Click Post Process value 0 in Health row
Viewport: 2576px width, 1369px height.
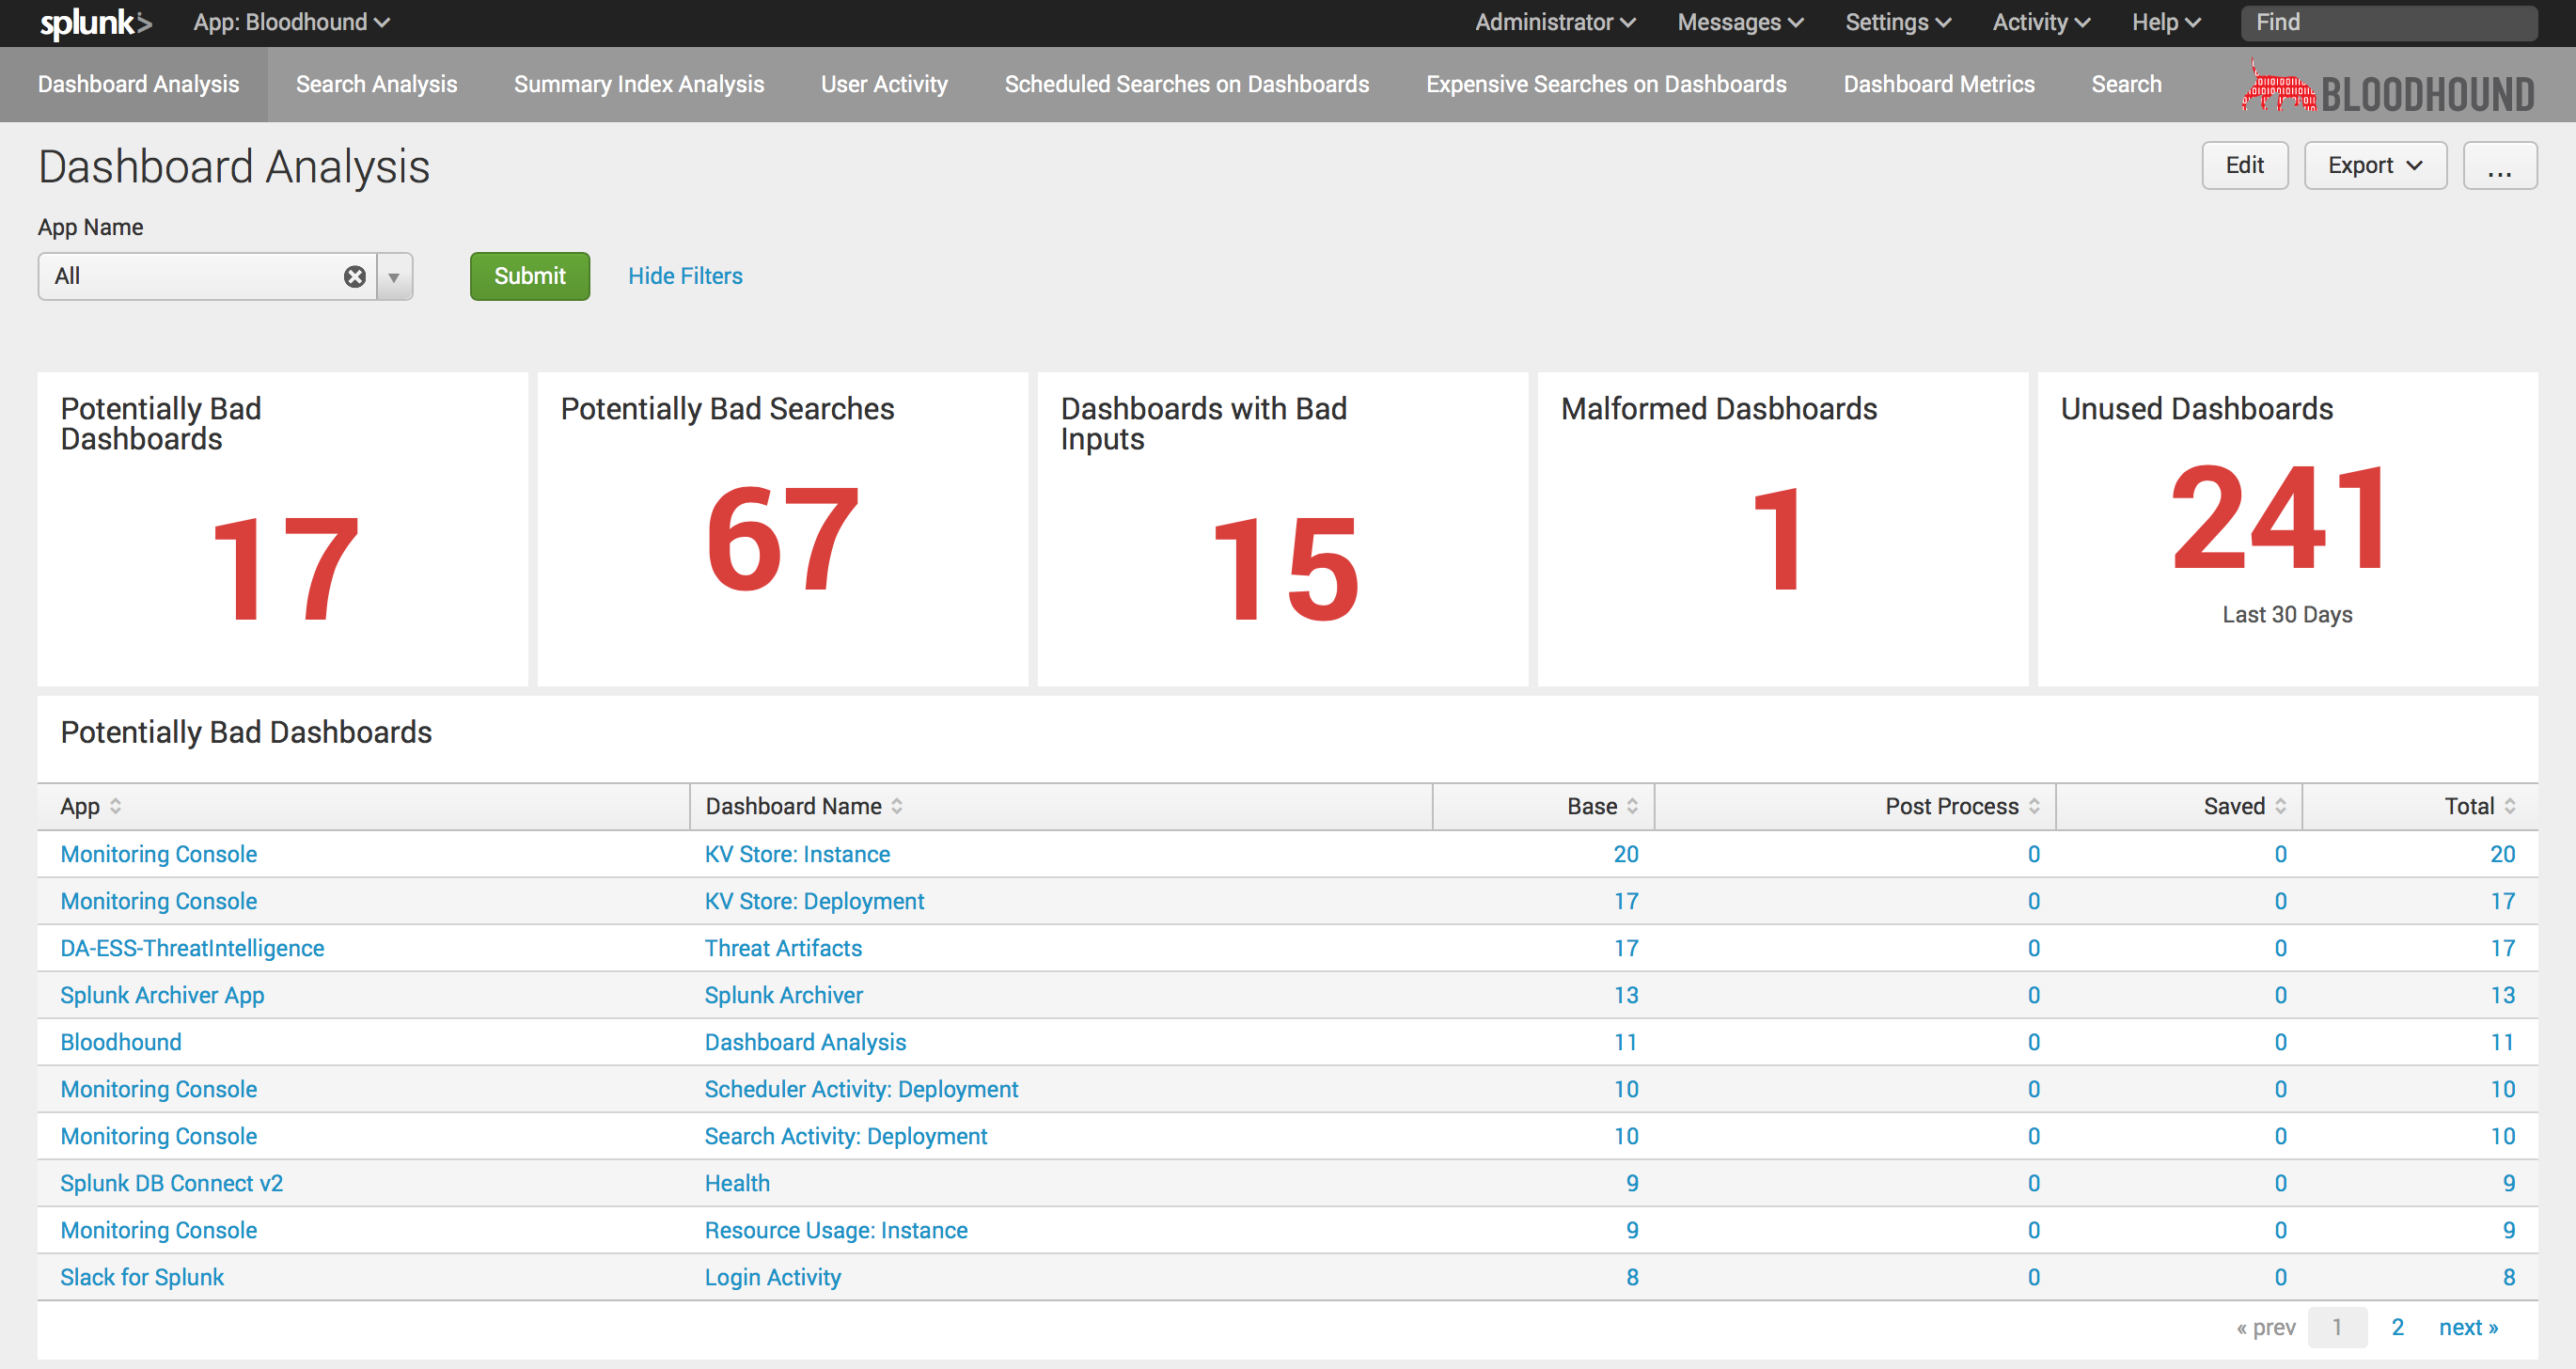point(2033,1183)
